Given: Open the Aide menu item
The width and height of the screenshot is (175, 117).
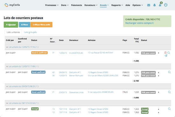Looking at the screenshot, I should (x=128, y=5).
